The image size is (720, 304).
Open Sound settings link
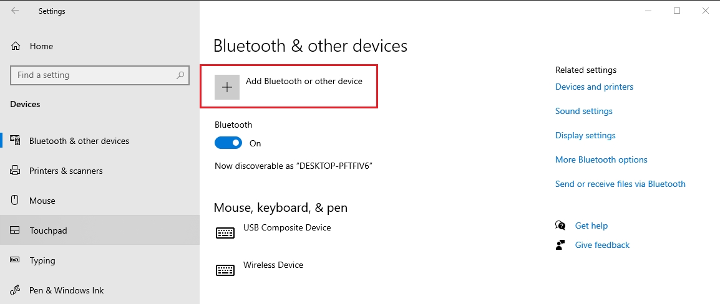click(583, 111)
